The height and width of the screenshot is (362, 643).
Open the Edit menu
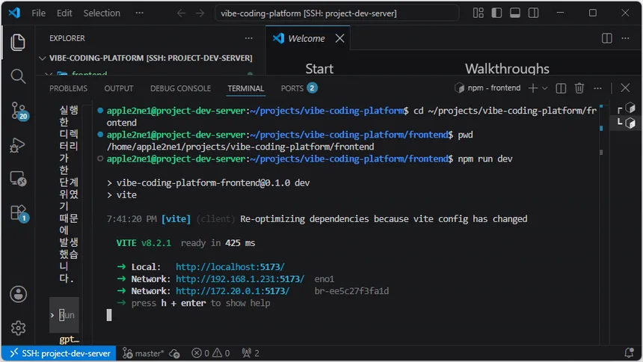(64, 13)
